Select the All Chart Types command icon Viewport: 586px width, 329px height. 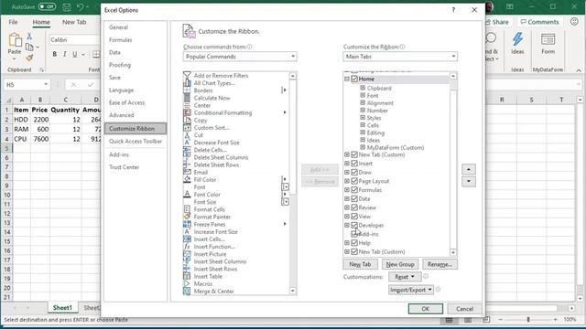187,83
